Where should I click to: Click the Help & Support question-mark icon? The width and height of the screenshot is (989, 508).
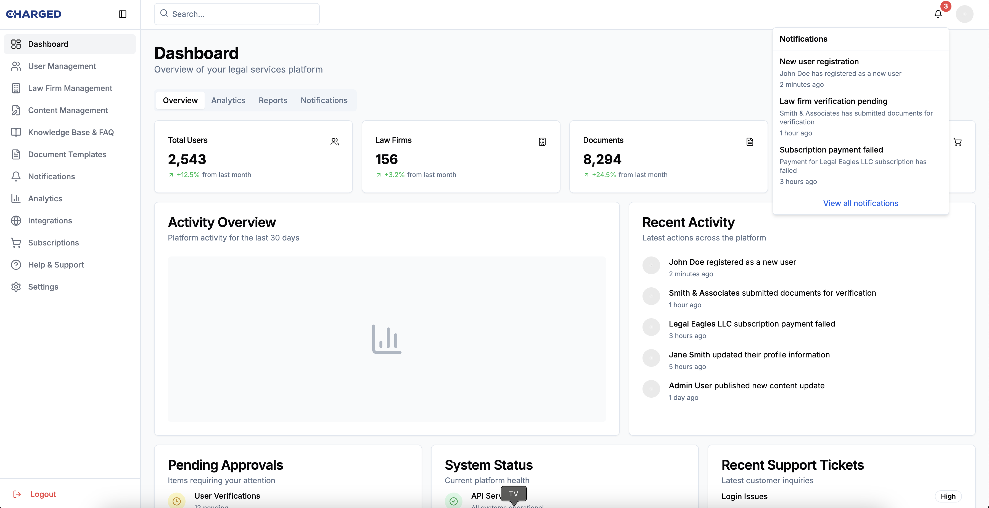pos(16,265)
